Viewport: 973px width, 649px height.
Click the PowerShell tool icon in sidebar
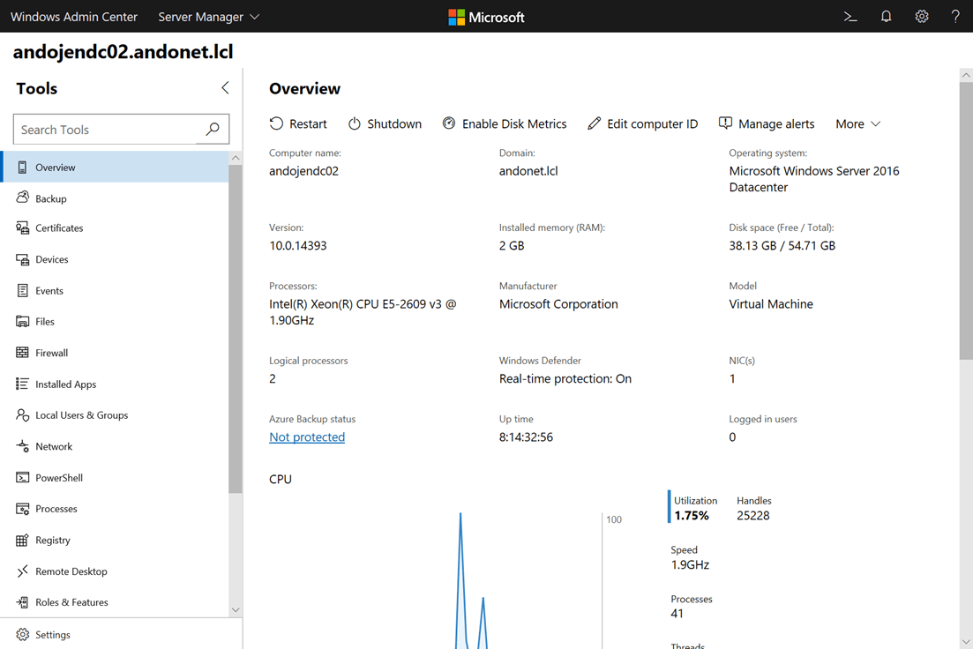(22, 477)
